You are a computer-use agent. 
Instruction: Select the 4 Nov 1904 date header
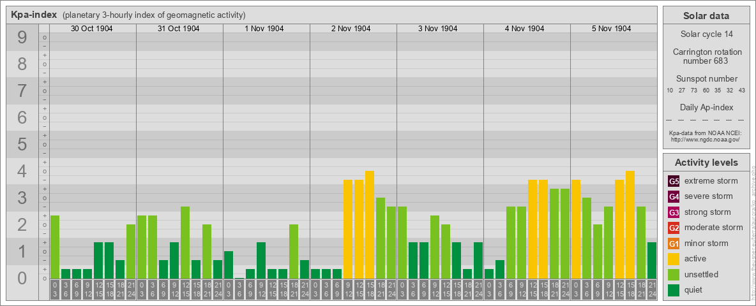(525, 29)
